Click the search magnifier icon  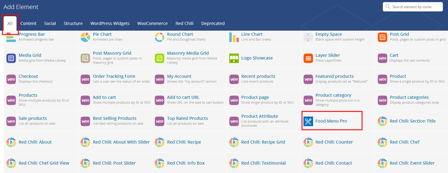[x=388, y=7]
